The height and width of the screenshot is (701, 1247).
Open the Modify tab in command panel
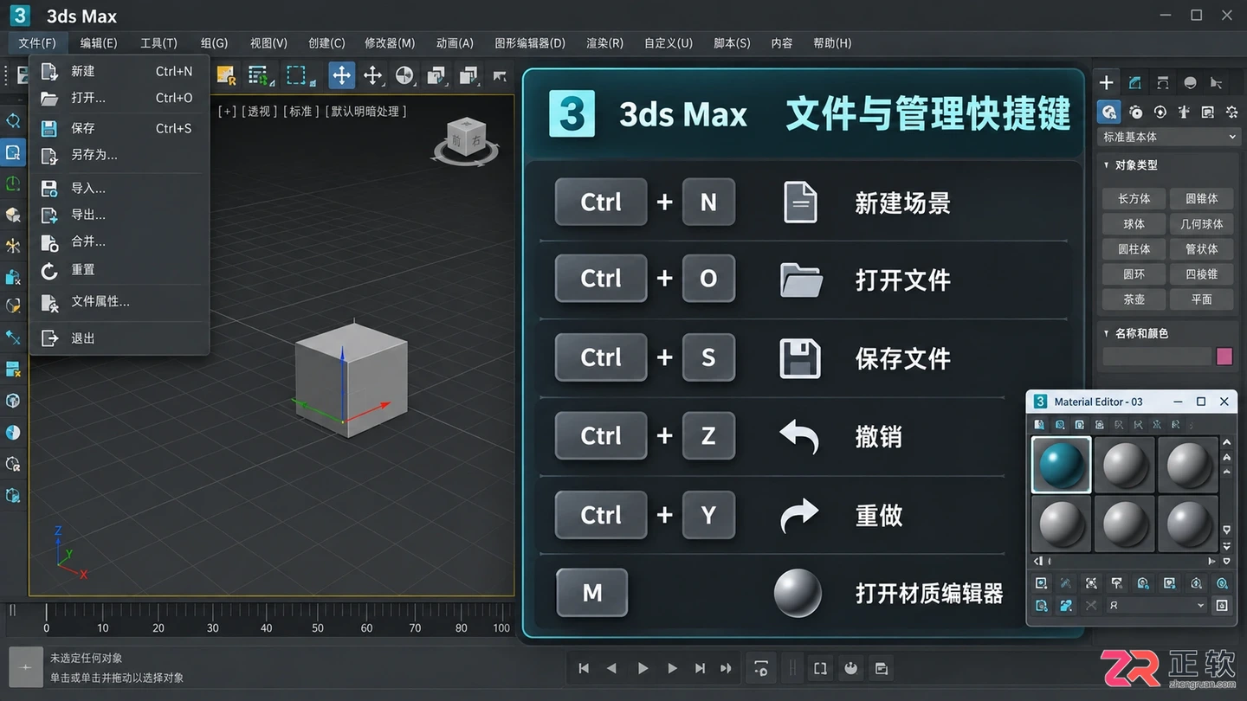tap(1134, 83)
